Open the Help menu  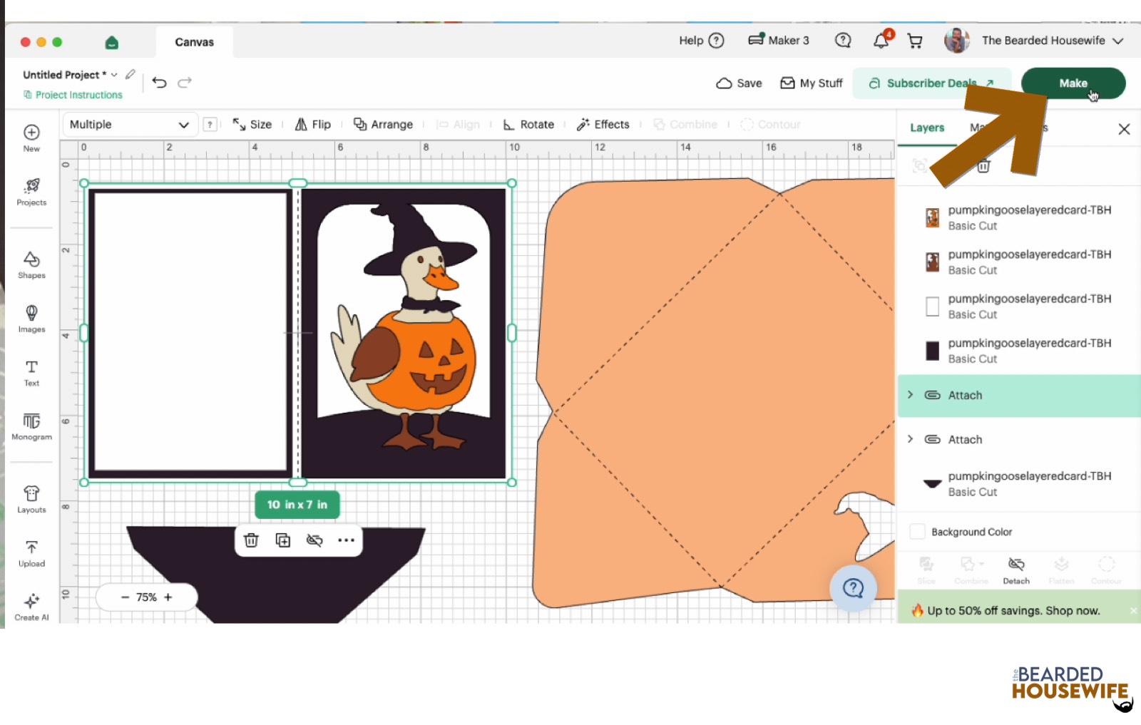[702, 41]
